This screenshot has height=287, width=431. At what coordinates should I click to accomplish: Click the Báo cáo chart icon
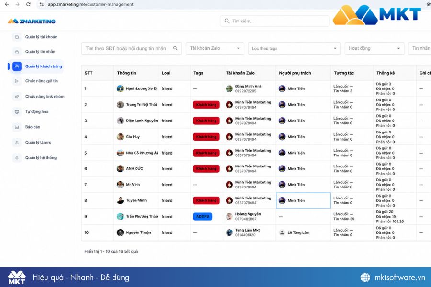[x=17, y=127]
